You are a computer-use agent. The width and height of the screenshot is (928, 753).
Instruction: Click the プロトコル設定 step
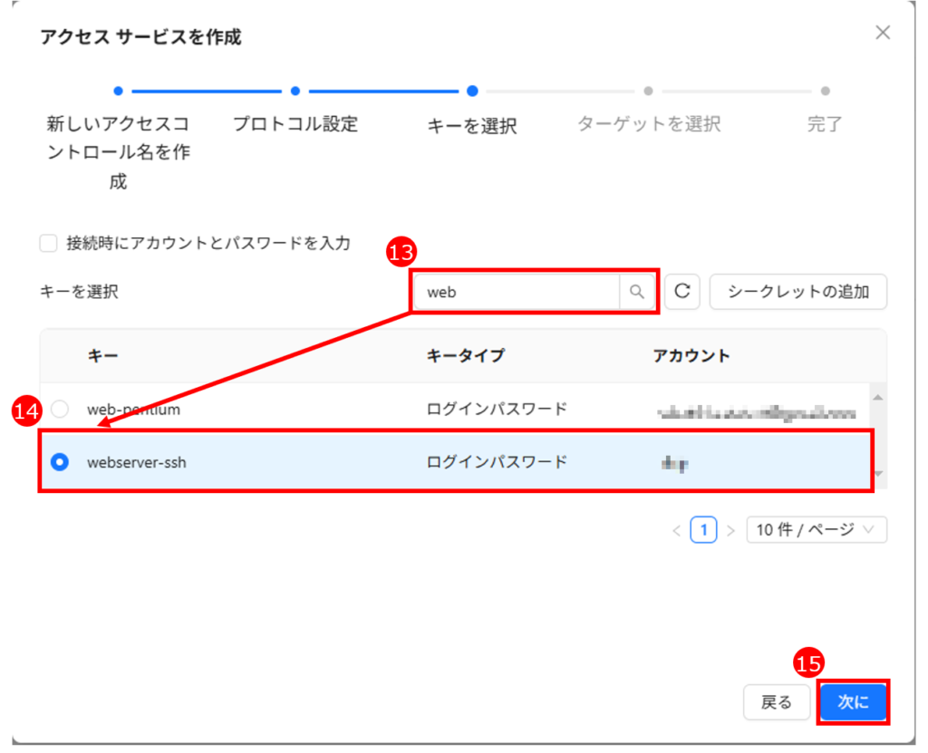(295, 124)
